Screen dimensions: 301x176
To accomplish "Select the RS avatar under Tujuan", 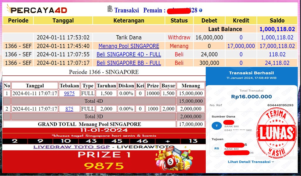I will tap(217, 148).
